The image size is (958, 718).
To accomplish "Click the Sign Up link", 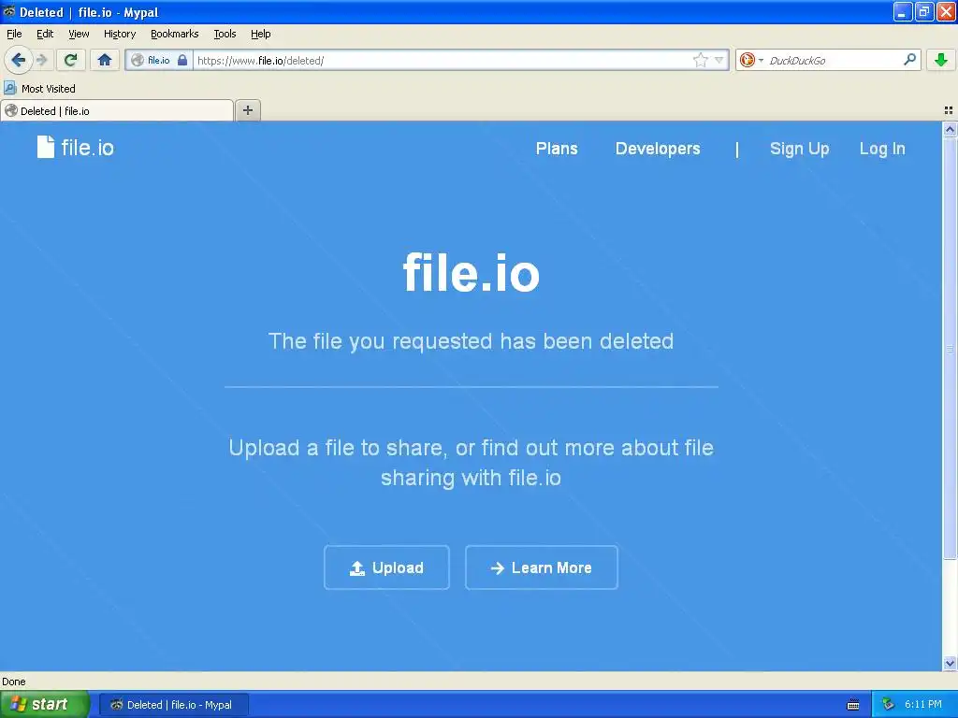I will point(799,149).
